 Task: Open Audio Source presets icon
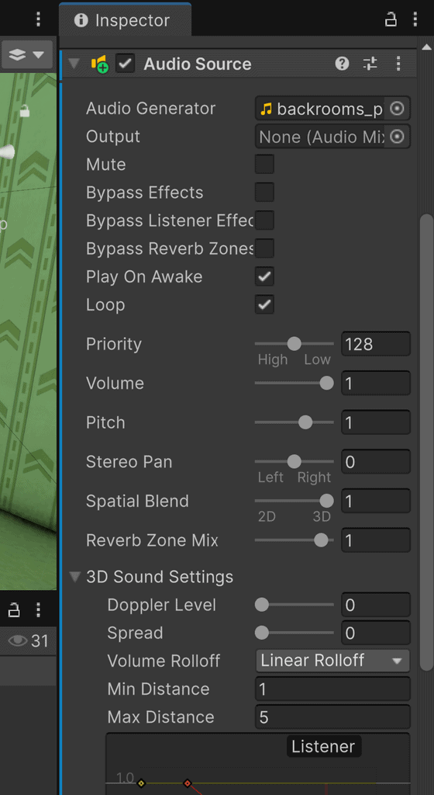tap(370, 64)
